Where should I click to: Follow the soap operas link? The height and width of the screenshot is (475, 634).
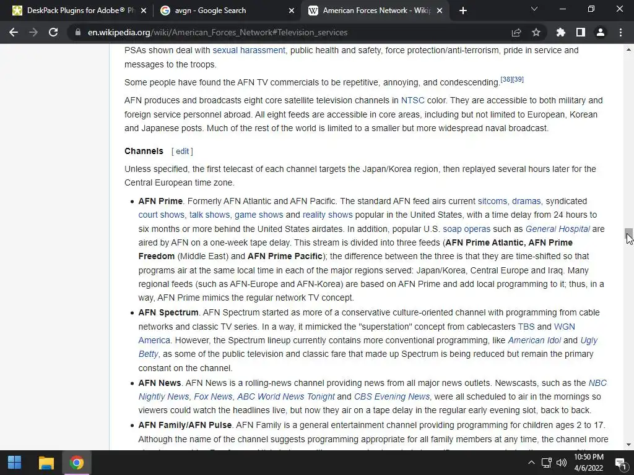click(466, 229)
